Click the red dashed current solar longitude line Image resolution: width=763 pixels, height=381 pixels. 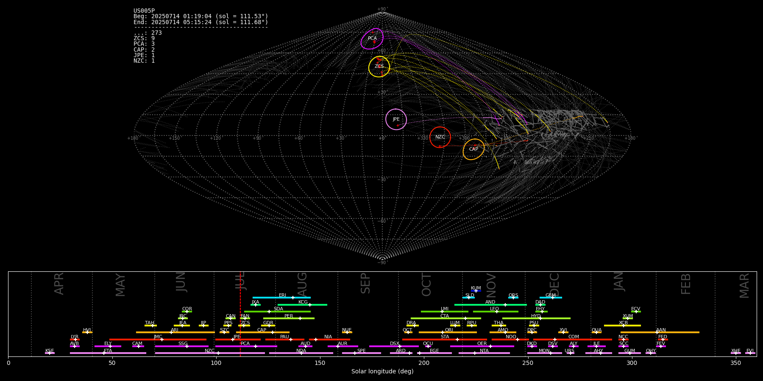tap(240, 314)
